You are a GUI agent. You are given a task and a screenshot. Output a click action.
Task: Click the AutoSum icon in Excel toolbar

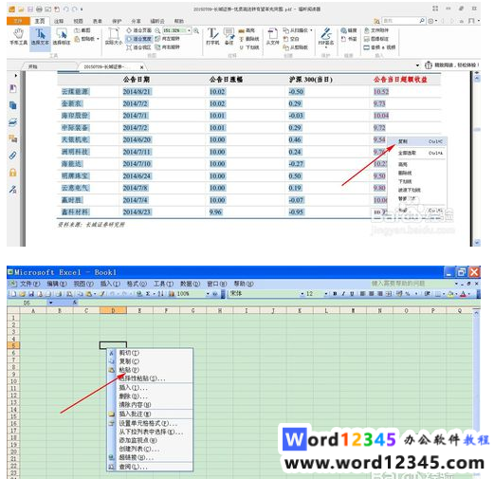coord(148,294)
